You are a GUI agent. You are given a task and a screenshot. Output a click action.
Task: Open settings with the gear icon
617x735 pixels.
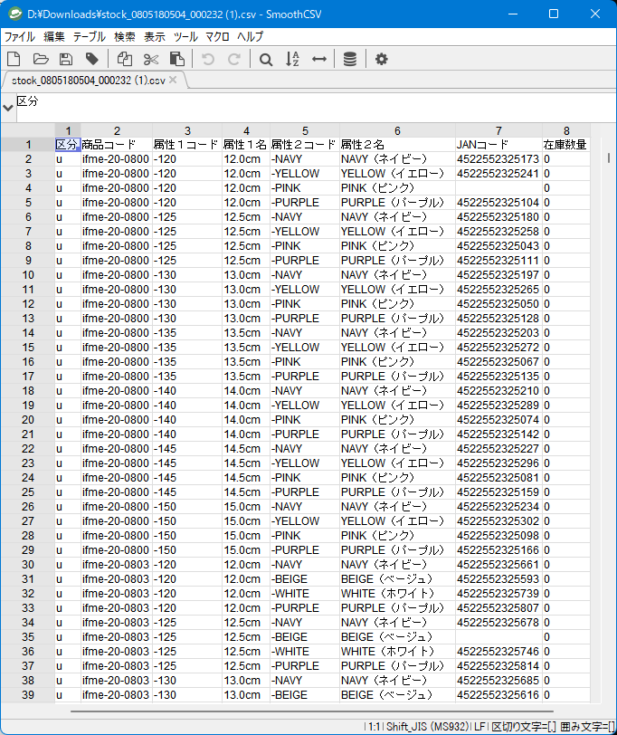(x=382, y=59)
